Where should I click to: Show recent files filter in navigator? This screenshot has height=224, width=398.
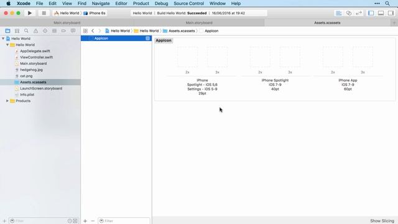(70, 221)
